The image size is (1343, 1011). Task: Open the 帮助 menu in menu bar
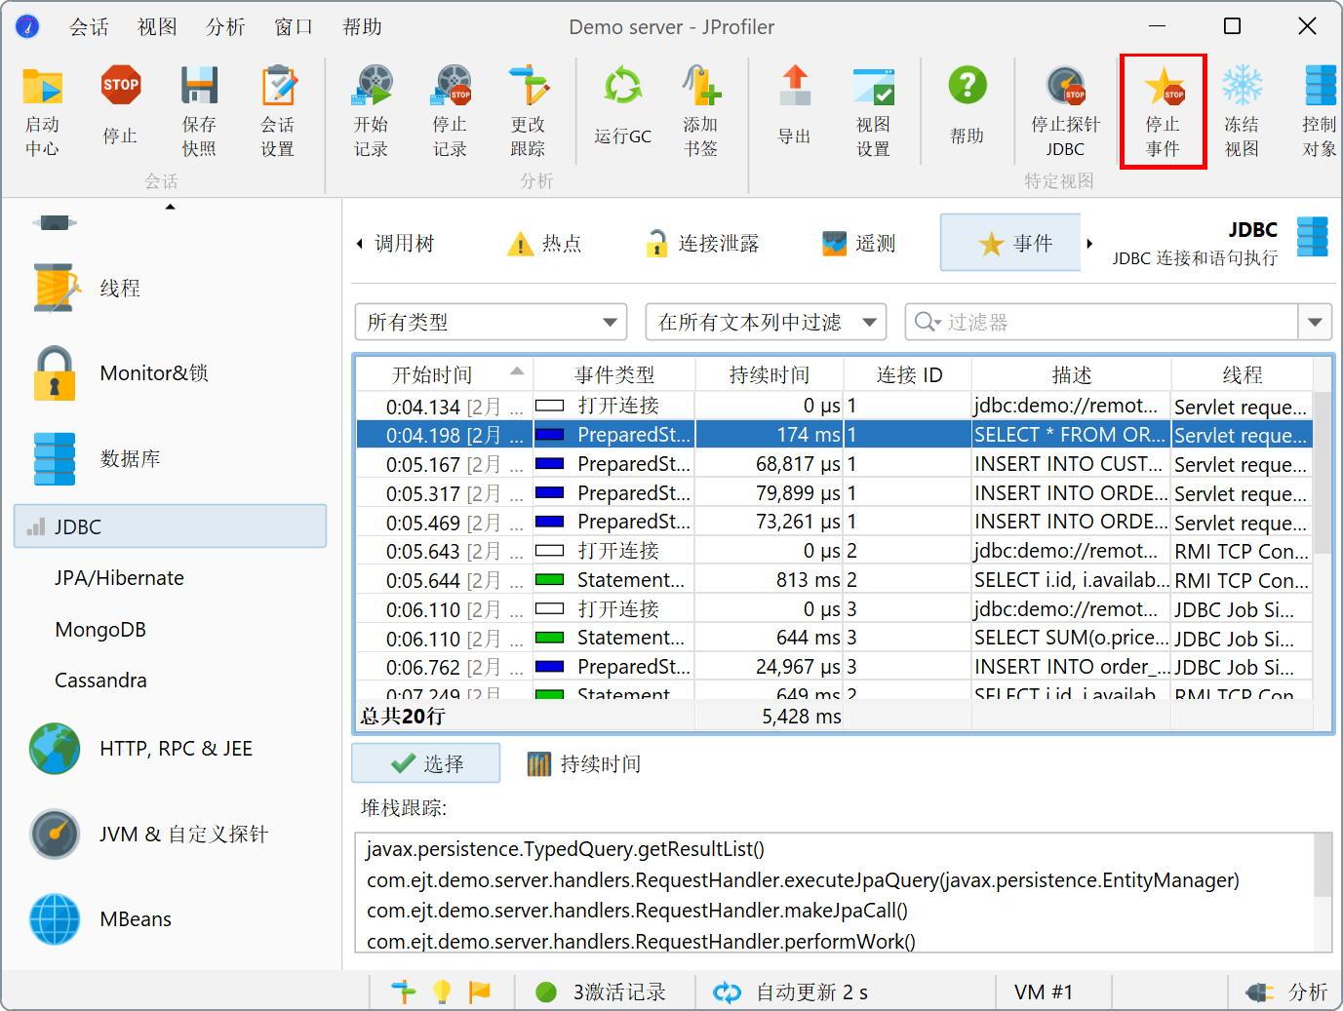click(x=362, y=27)
